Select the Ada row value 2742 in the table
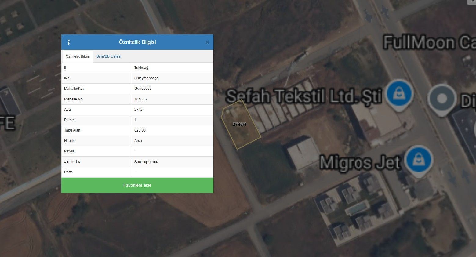Image resolution: width=476 pixels, height=257 pixels. point(138,110)
